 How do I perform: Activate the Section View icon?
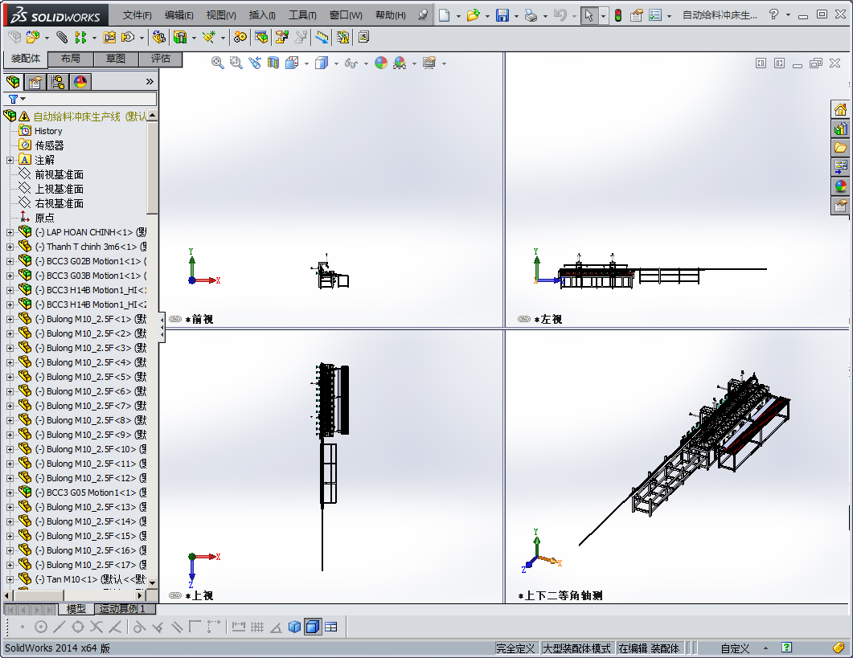(273, 63)
